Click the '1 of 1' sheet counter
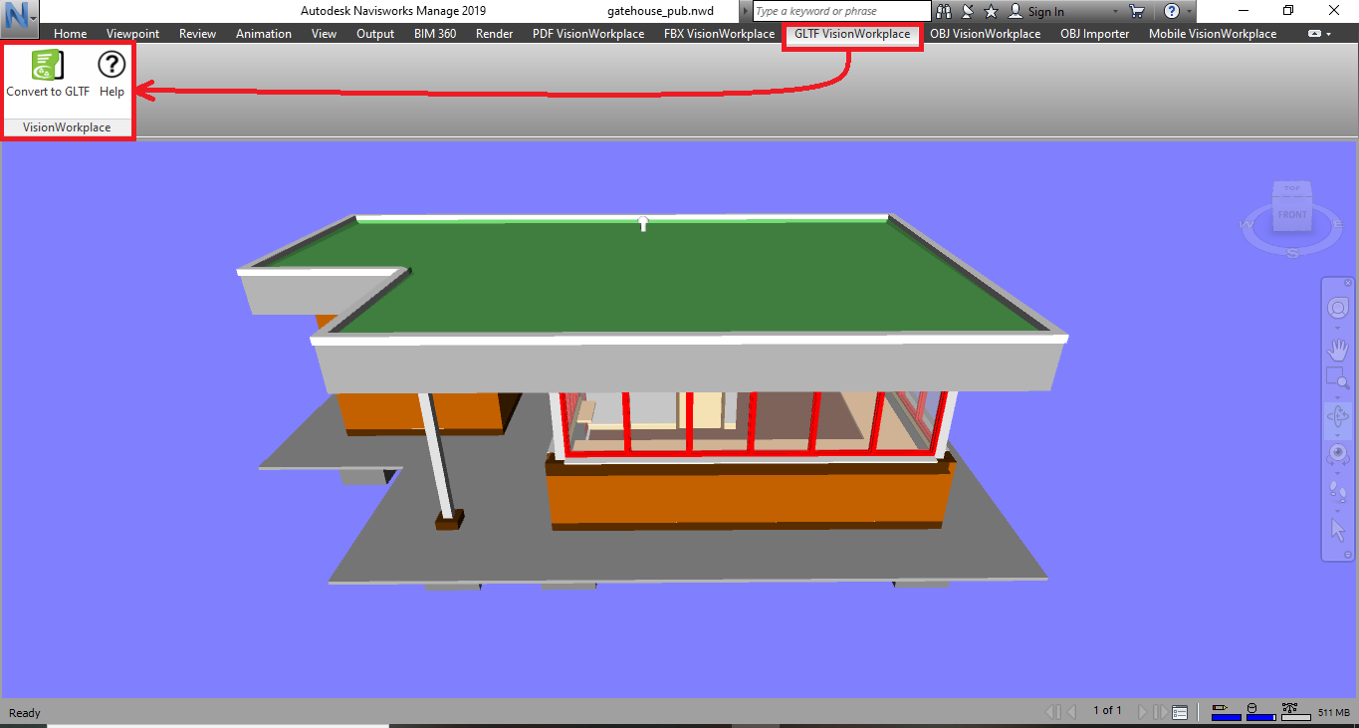The height and width of the screenshot is (728, 1359). 1107,711
